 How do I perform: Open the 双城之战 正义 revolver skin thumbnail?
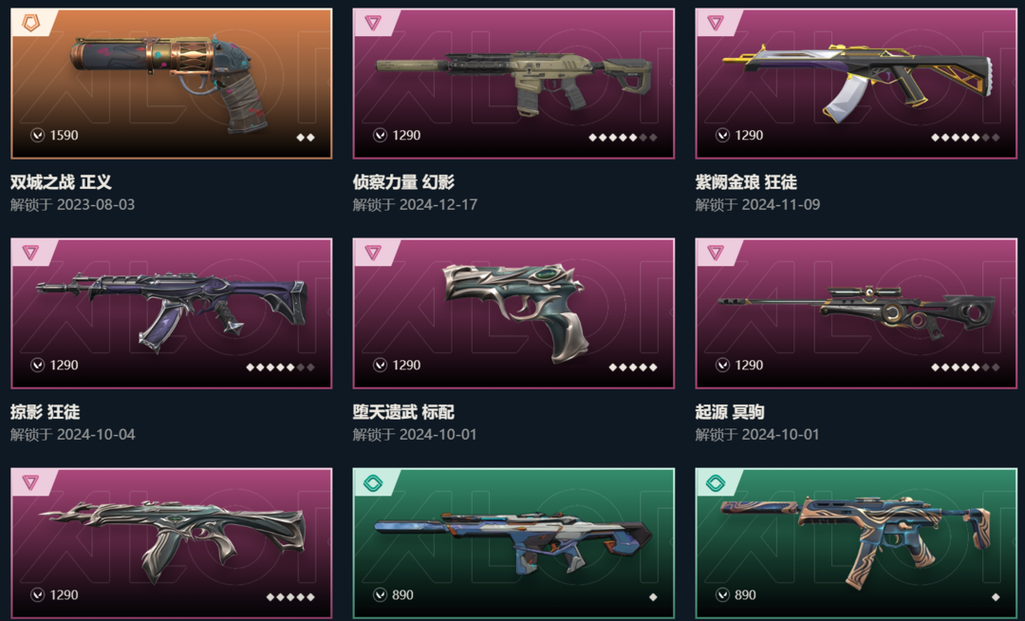point(171,83)
